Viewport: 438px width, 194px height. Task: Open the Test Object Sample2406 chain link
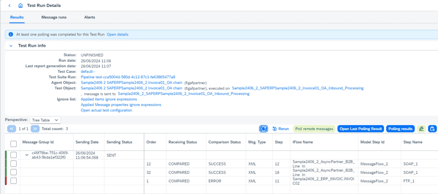pyautogui.click(x=132, y=88)
